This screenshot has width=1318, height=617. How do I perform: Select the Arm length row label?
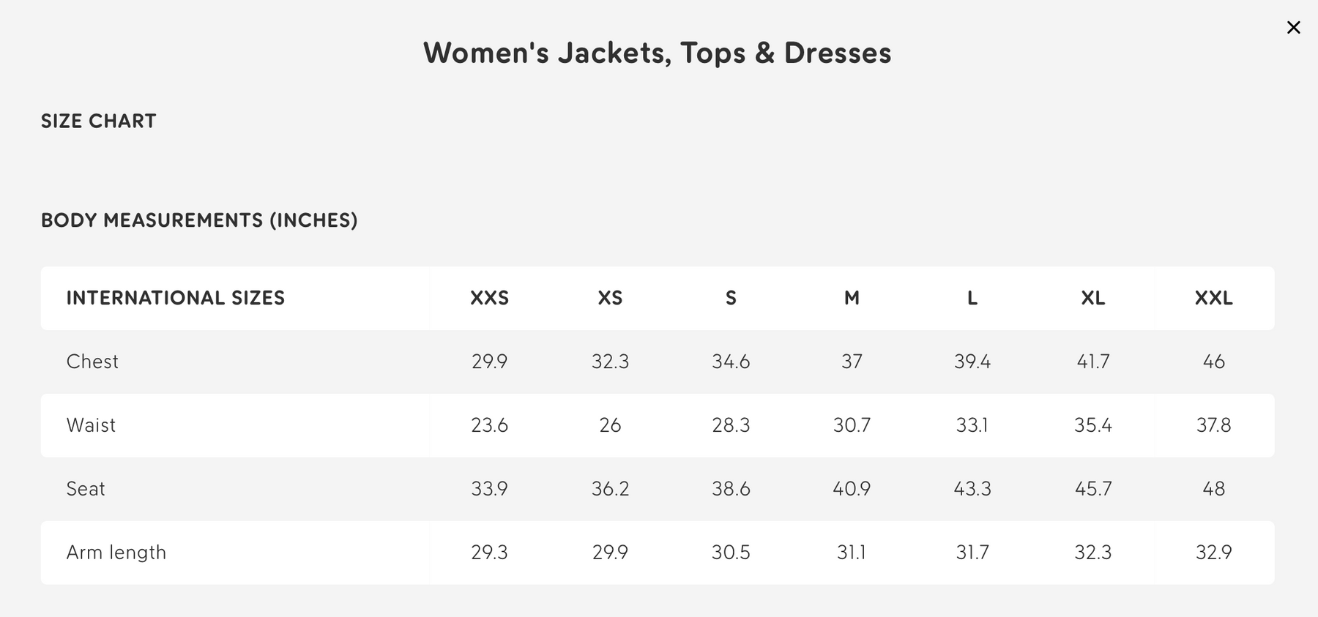click(116, 553)
